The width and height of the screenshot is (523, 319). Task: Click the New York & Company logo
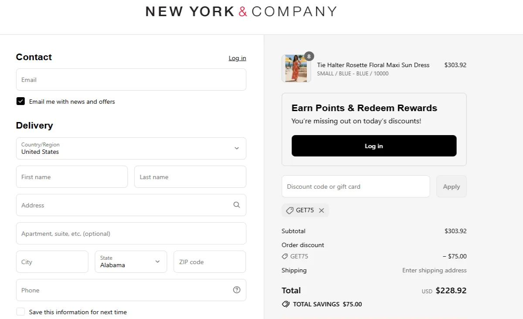(241, 11)
